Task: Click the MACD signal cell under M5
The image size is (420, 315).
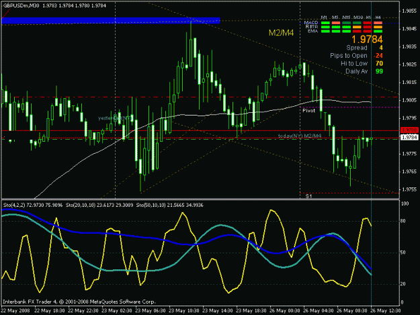Action: (x=336, y=23)
